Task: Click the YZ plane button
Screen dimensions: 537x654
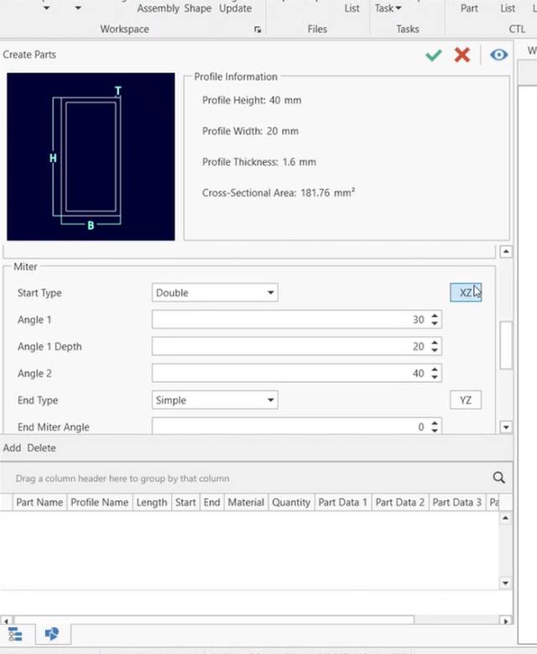Action: (x=466, y=400)
